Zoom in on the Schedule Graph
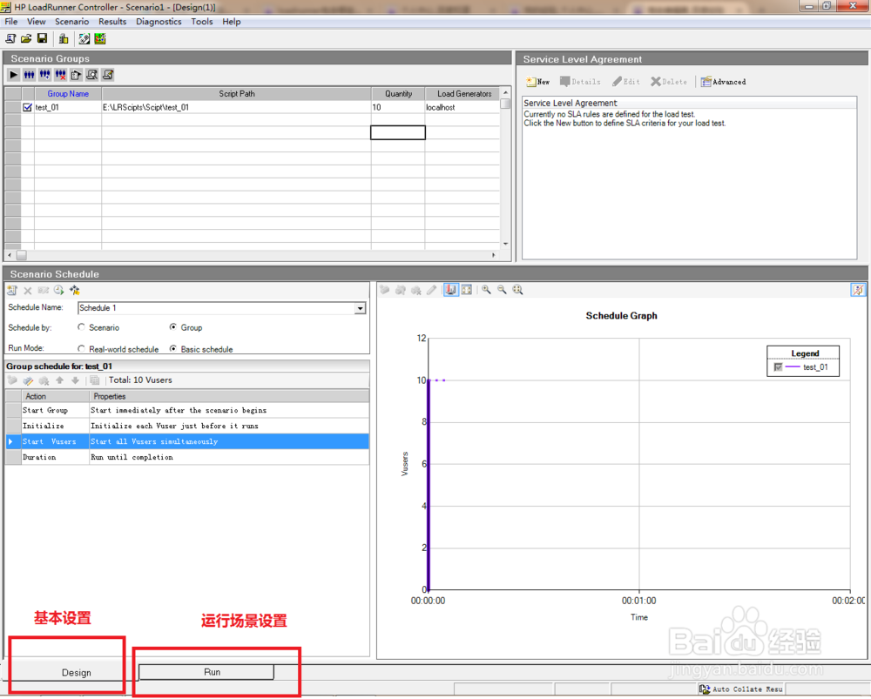The height and width of the screenshot is (699, 871). click(487, 290)
